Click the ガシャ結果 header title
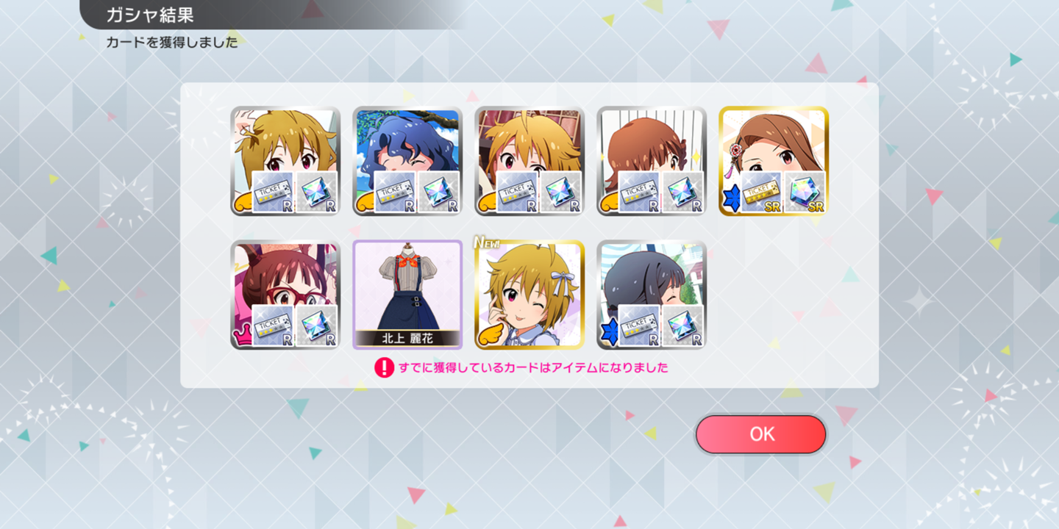1059x529 pixels. point(150,15)
